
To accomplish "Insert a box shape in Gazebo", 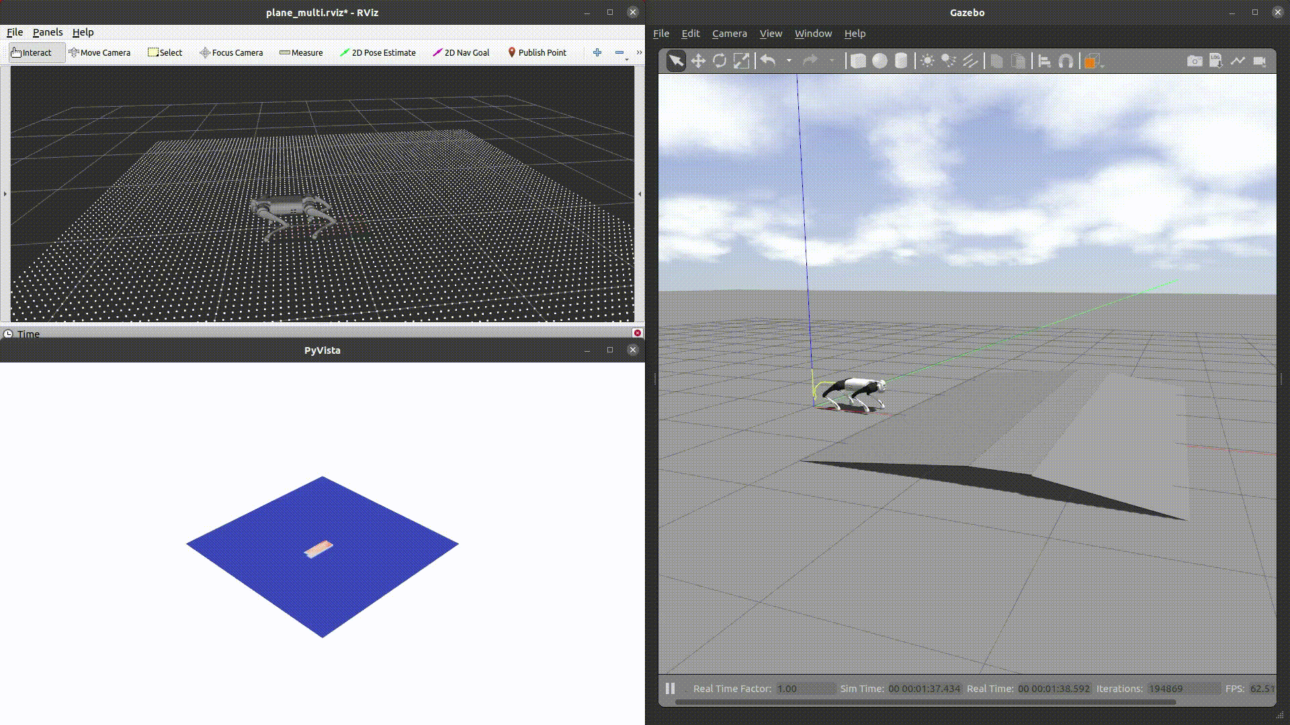I will coord(859,60).
